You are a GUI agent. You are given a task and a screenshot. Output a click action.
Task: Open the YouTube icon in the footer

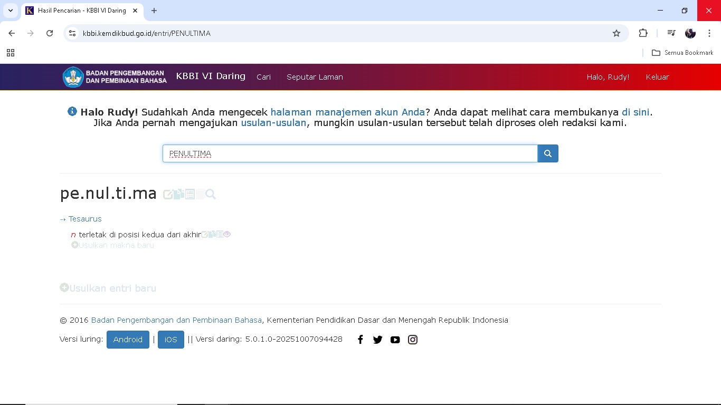[395, 340]
